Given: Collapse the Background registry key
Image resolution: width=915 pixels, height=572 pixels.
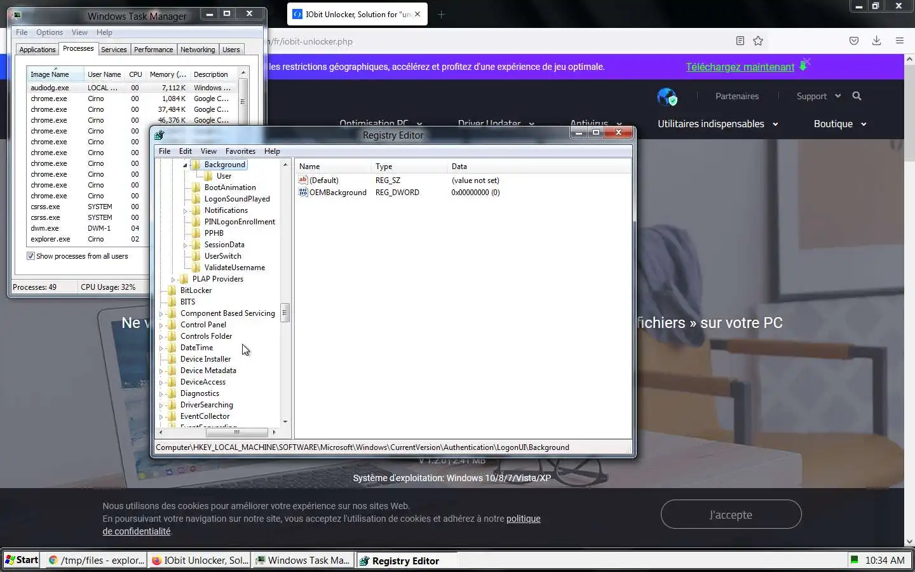Looking at the screenshot, I should click(186, 165).
